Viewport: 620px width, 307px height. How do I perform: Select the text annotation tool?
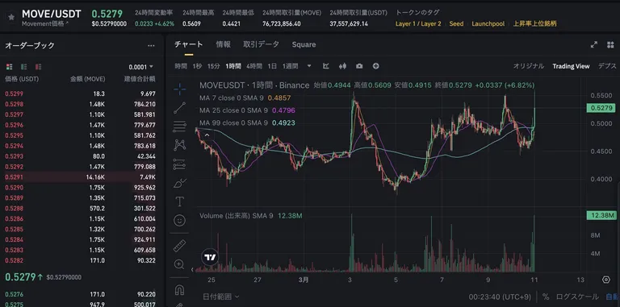tap(179, 201)
